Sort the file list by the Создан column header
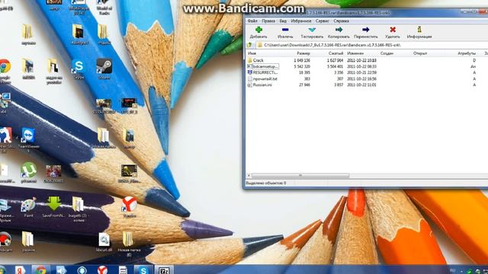Screen dimensions: 488x274 coord(387,53)
